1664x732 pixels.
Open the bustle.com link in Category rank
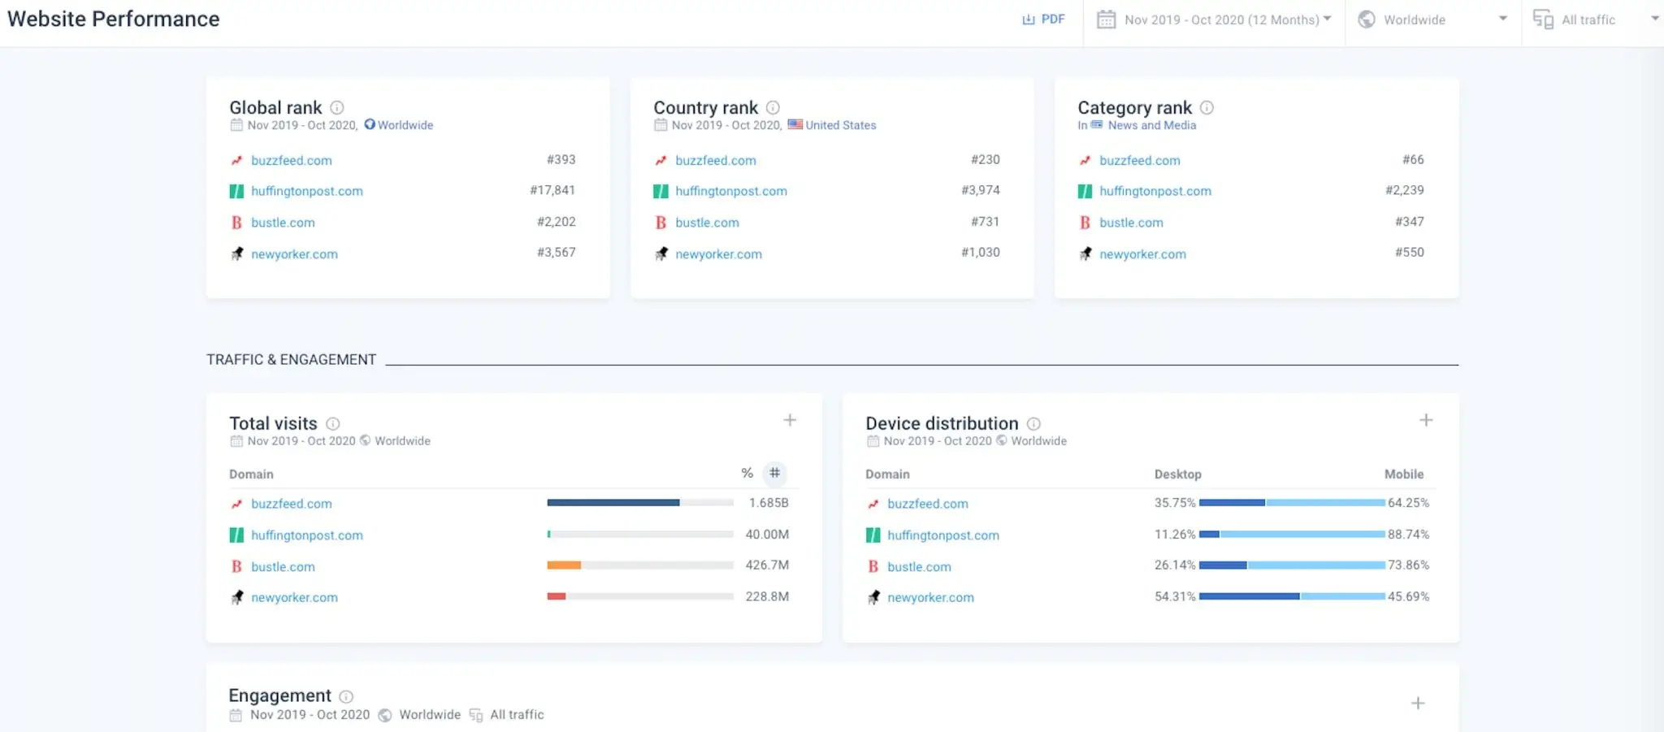[1130, 222]
